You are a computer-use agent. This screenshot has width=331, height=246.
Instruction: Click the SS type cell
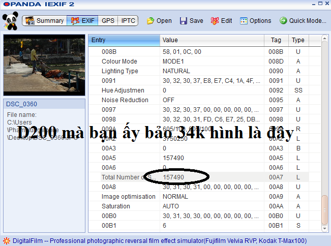click(x=298, y=90)
